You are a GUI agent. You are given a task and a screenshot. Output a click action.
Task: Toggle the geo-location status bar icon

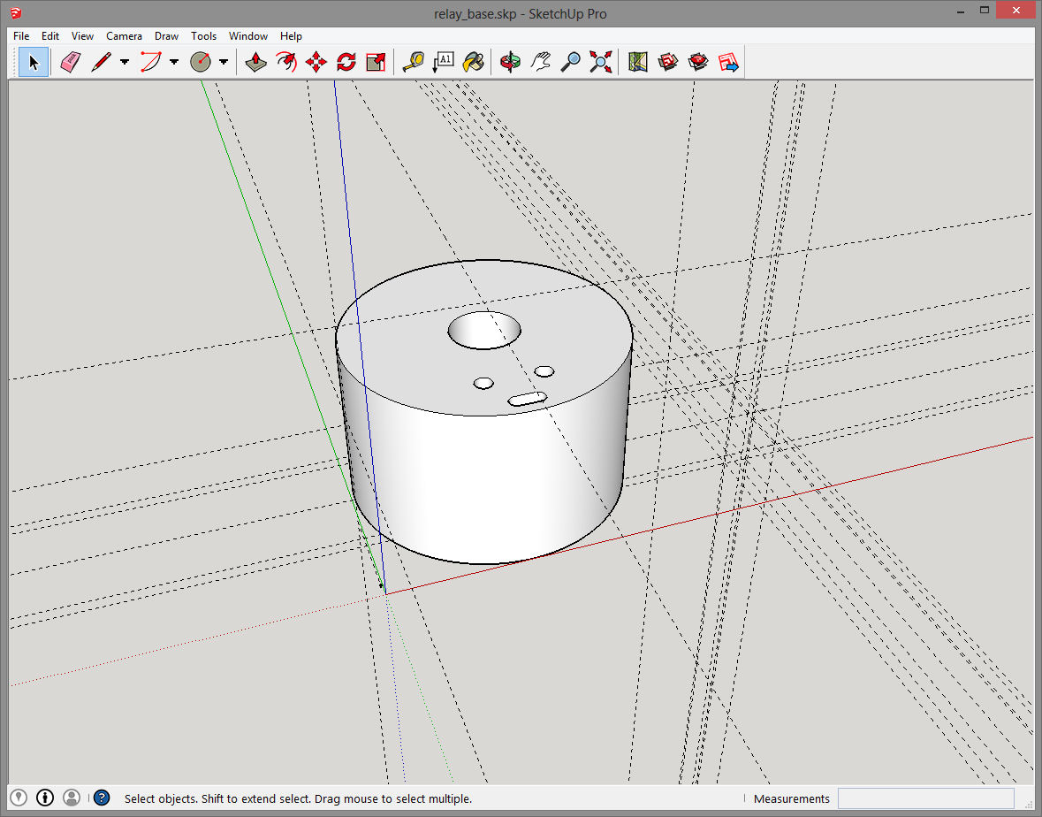pyautogui.click(x=18, y=798)
